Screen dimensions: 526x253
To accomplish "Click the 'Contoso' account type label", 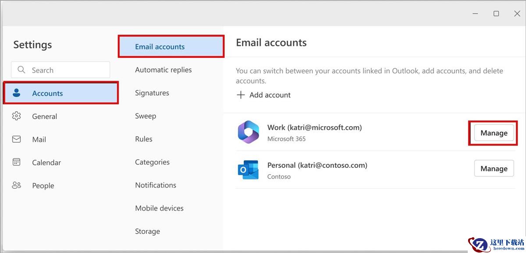I will click(x=279, y=177).
